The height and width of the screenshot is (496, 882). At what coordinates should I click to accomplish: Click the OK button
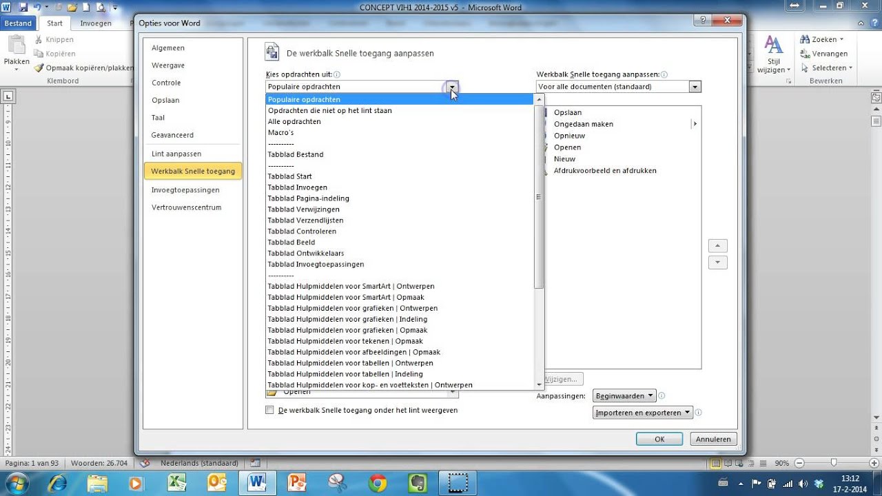(659, 439)
